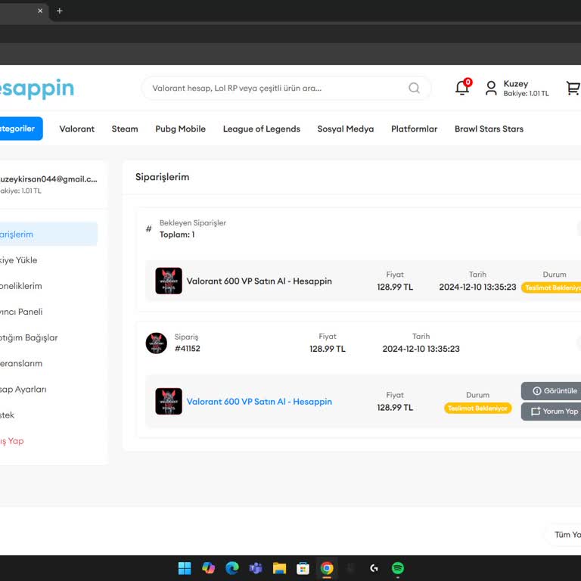Open the Sosyal Medya category
The height and width of the screenshot is (581, 581).
point(345,129)
